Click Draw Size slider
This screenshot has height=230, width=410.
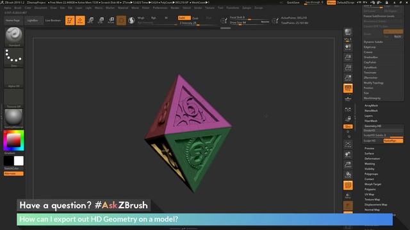point(249,22)
